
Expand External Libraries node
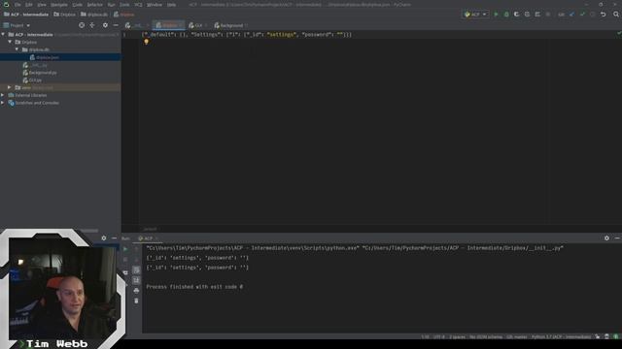tap(3, 95)
